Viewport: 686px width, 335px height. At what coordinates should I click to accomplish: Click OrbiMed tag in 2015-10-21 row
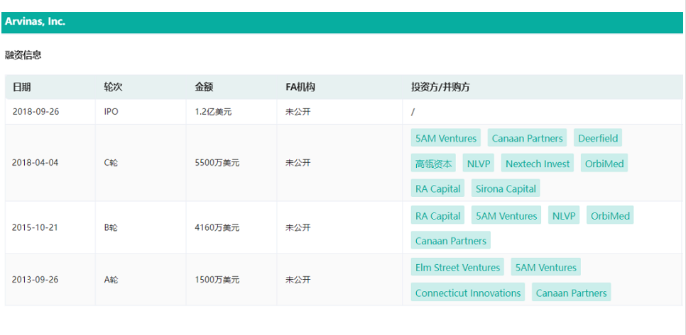tap(610, 215)
